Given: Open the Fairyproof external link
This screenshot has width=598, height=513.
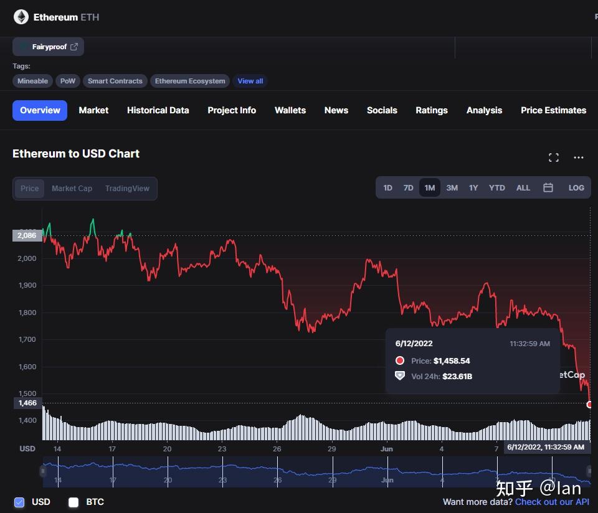Looking at the screenshot, I should [x=48, y=47].
